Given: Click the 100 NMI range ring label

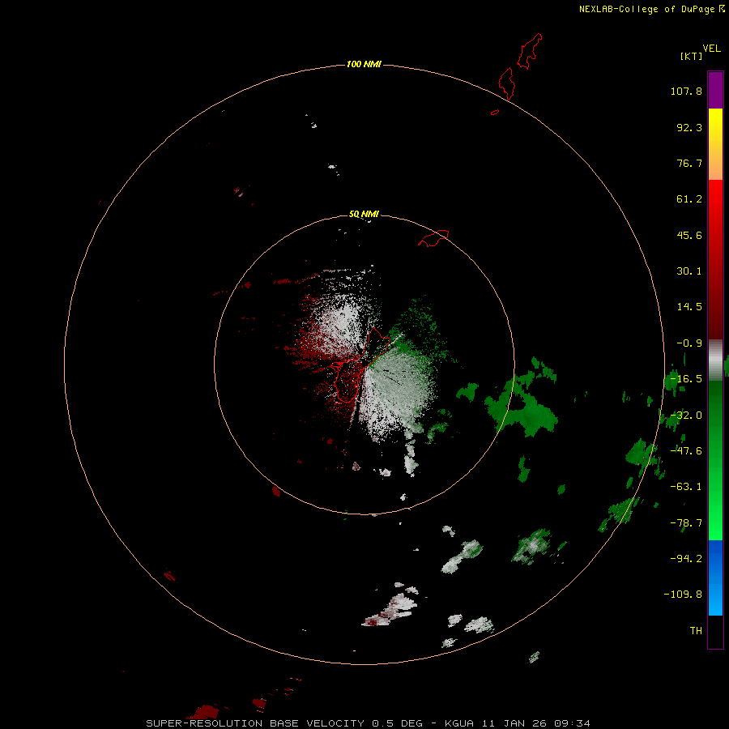Looking at the screenshot, I should tap(364, 64).
